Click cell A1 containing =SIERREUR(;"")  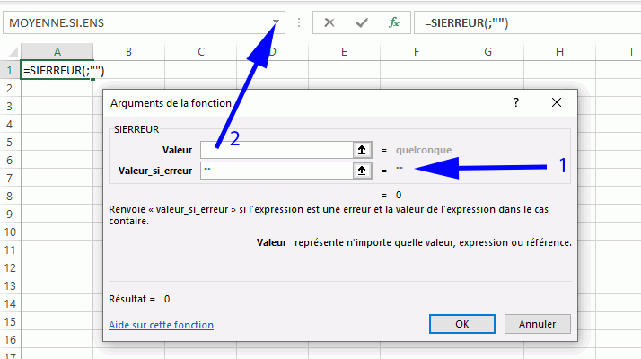pyautogui.click(x=57, y=70)
